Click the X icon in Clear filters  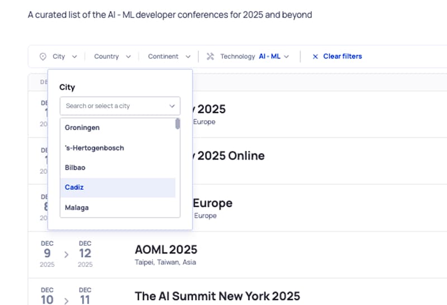pyautogui.click(x=315, y=56)
